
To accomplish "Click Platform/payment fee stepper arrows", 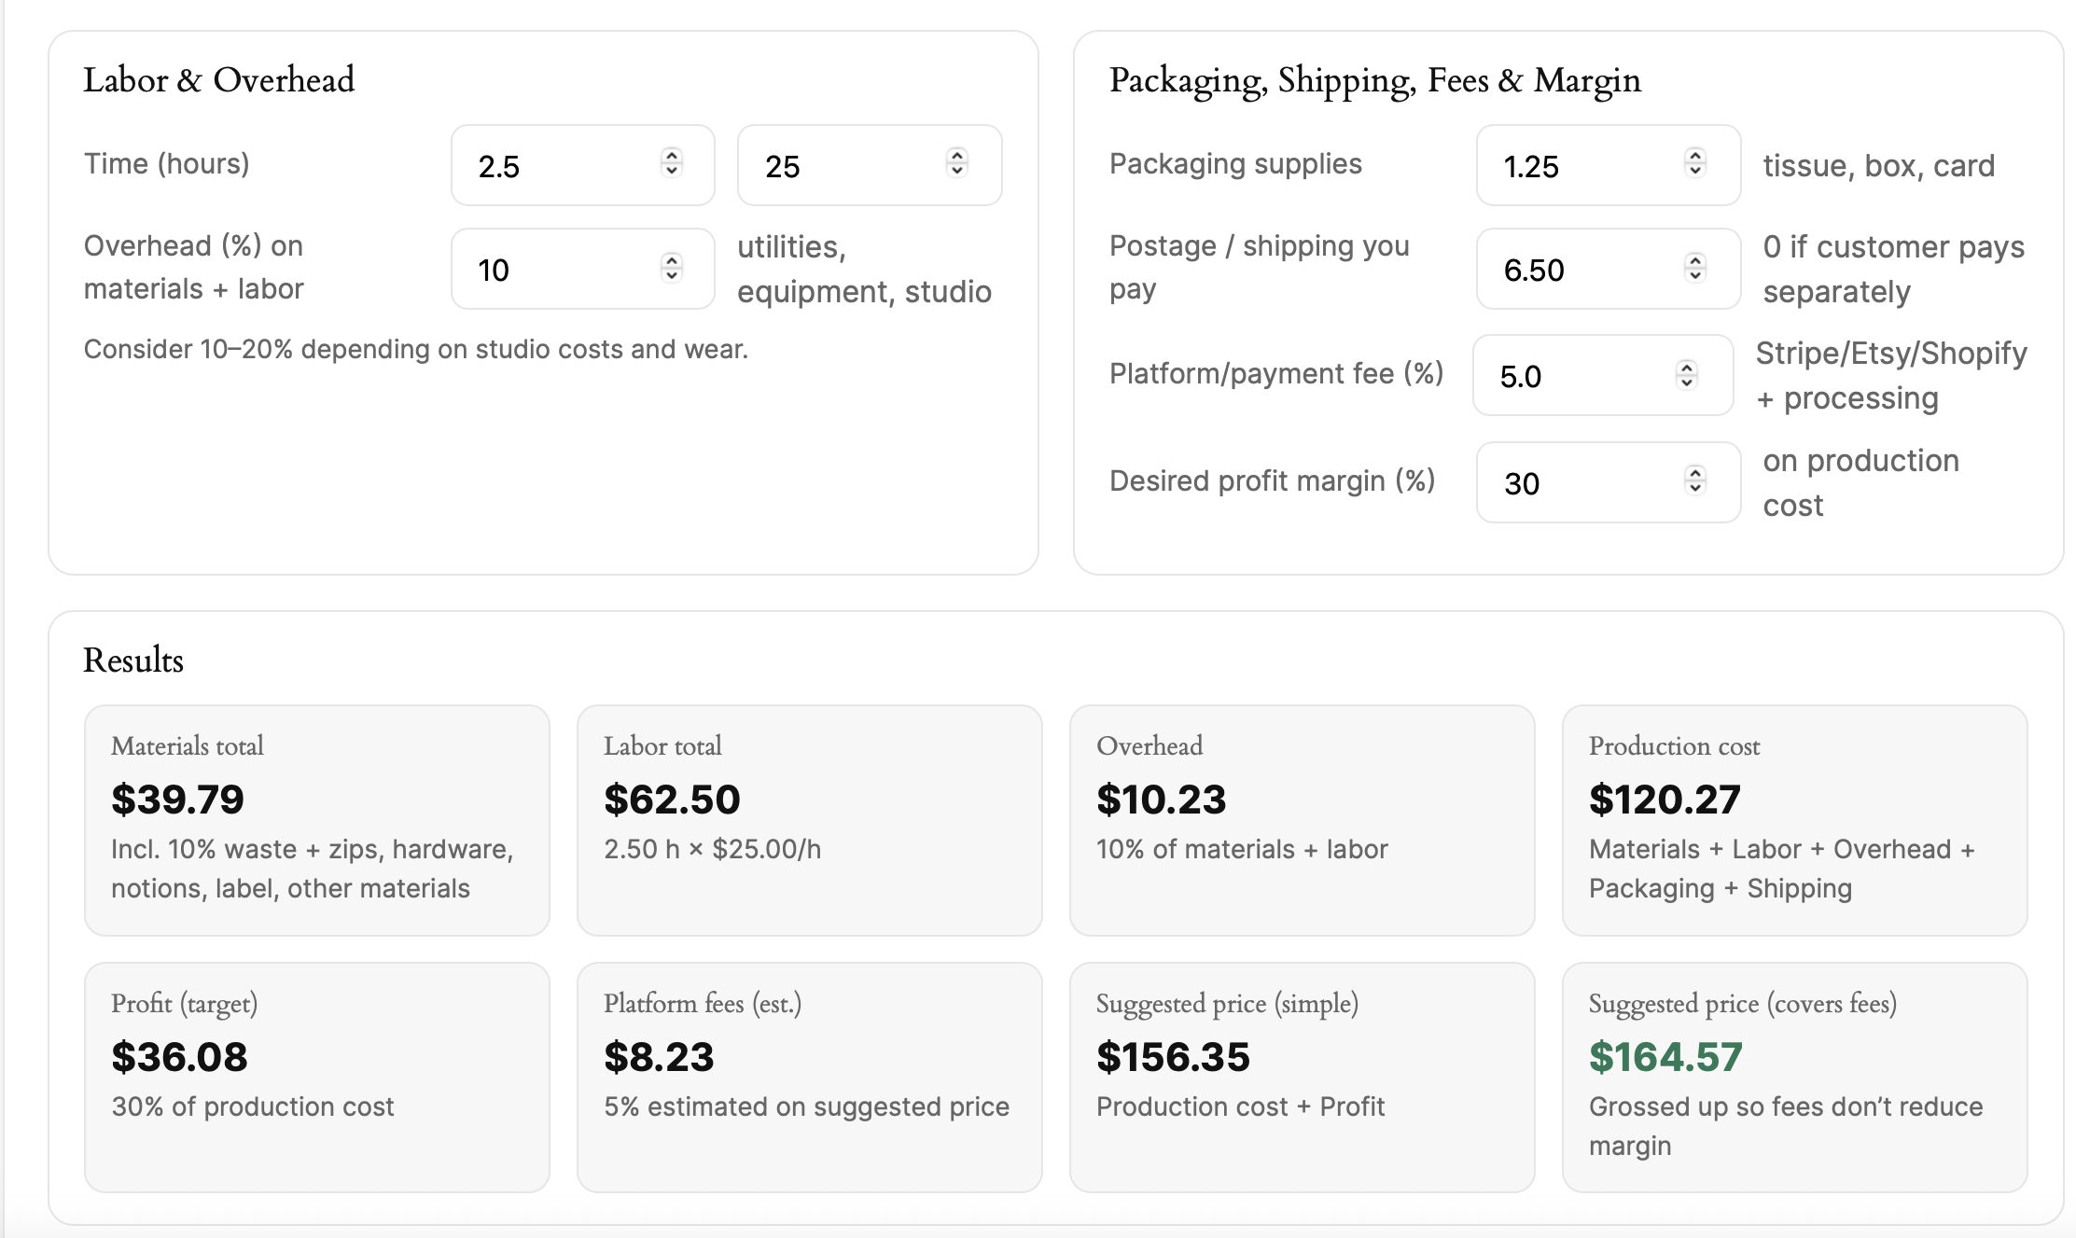I will coord(1686,375).
